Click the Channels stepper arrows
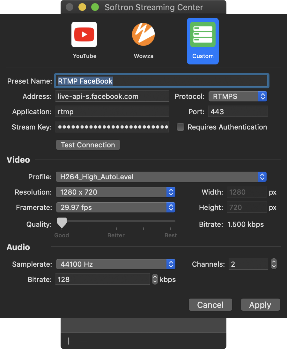Image resolution: width=287 pixels, height=349 pixels. [274, 264]
